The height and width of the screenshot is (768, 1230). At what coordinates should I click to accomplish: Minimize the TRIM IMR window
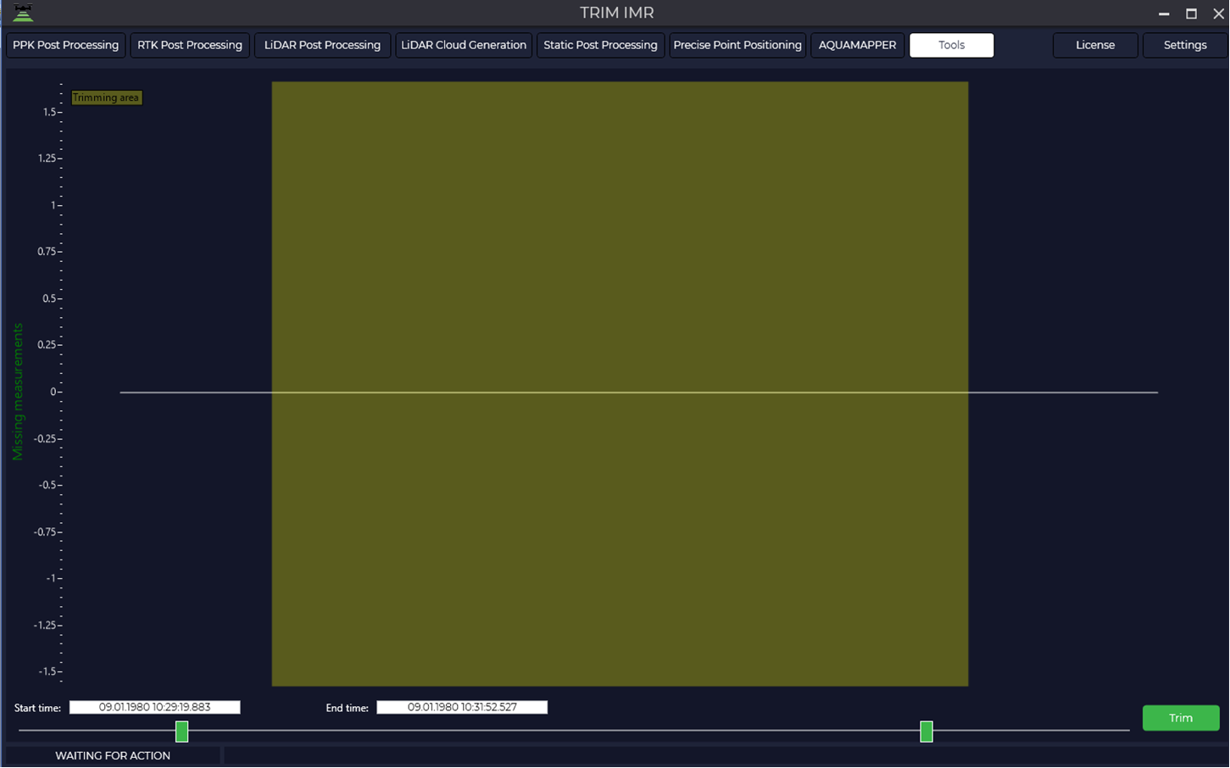pos(1164,14)
